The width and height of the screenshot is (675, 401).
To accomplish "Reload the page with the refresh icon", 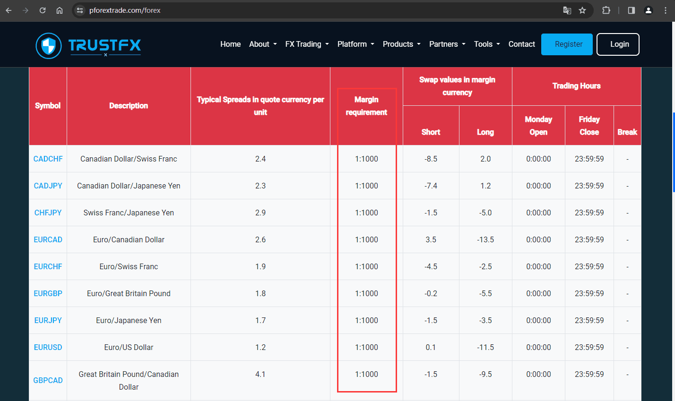I will tap(43, 10).
